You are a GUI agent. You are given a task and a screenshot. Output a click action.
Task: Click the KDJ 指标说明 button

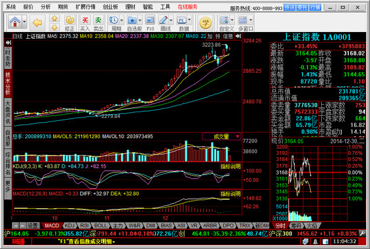pyautogui.click(x=230, y=166)
